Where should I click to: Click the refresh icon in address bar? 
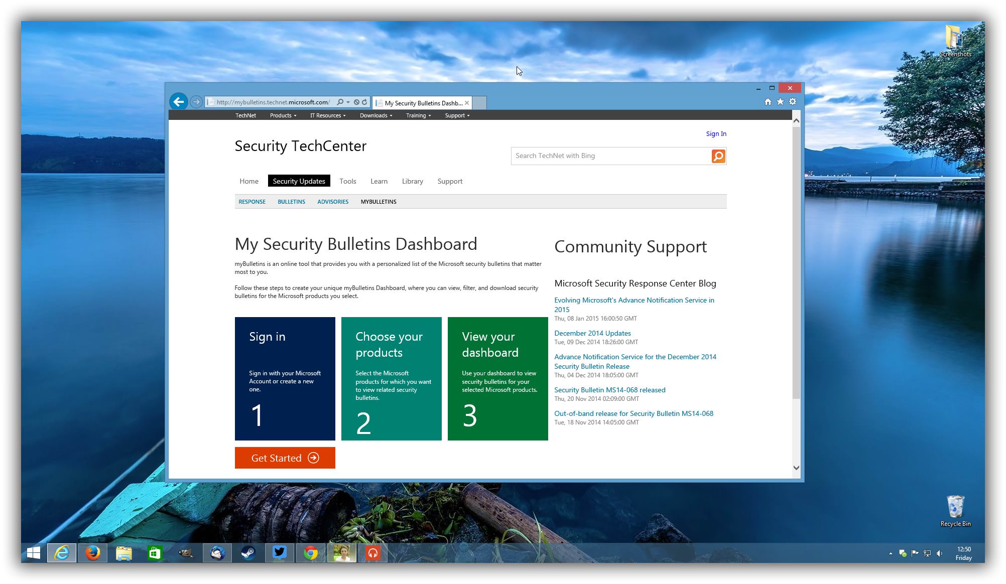click(365, 102)
